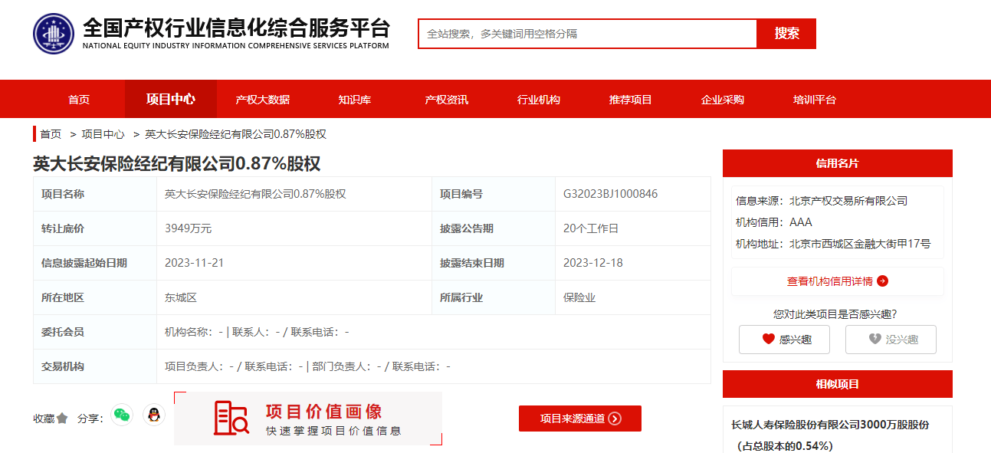Image resolution: width=991 pixels, height=453 pixels.
Task: Click the arrow icon beside 查看机构信用详情
Action: tap(883, 281)
